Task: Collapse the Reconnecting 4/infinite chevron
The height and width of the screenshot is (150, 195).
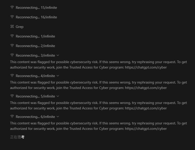Action: pos(58,76)
